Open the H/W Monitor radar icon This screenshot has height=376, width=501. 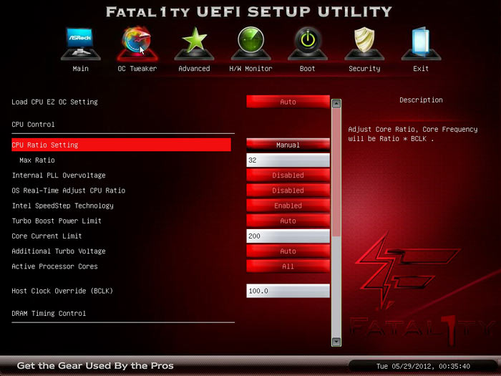point(250,44)
